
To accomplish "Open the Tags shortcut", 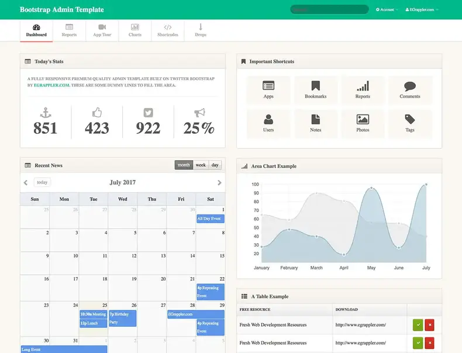I will pos(410,123).
